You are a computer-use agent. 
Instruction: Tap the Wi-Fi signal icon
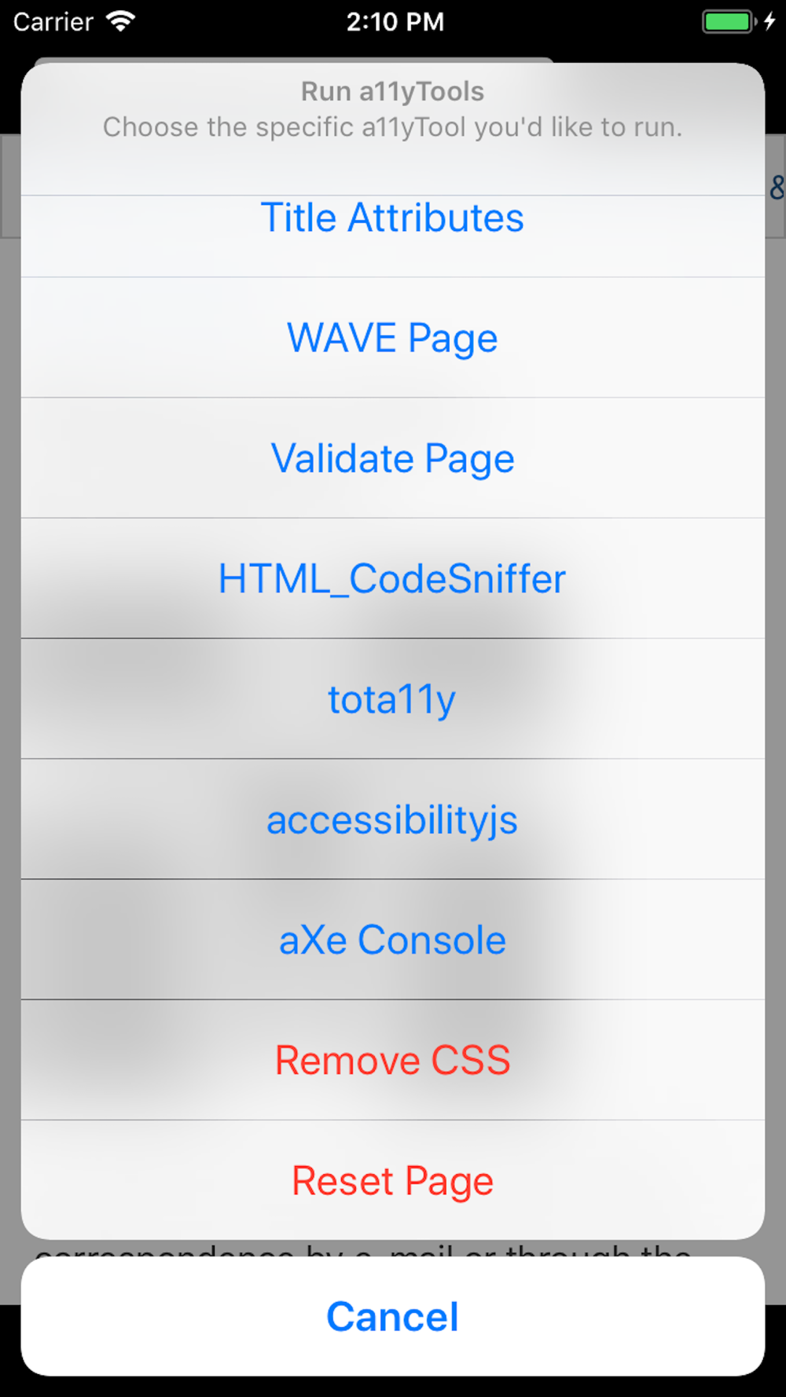coord(120,21)
